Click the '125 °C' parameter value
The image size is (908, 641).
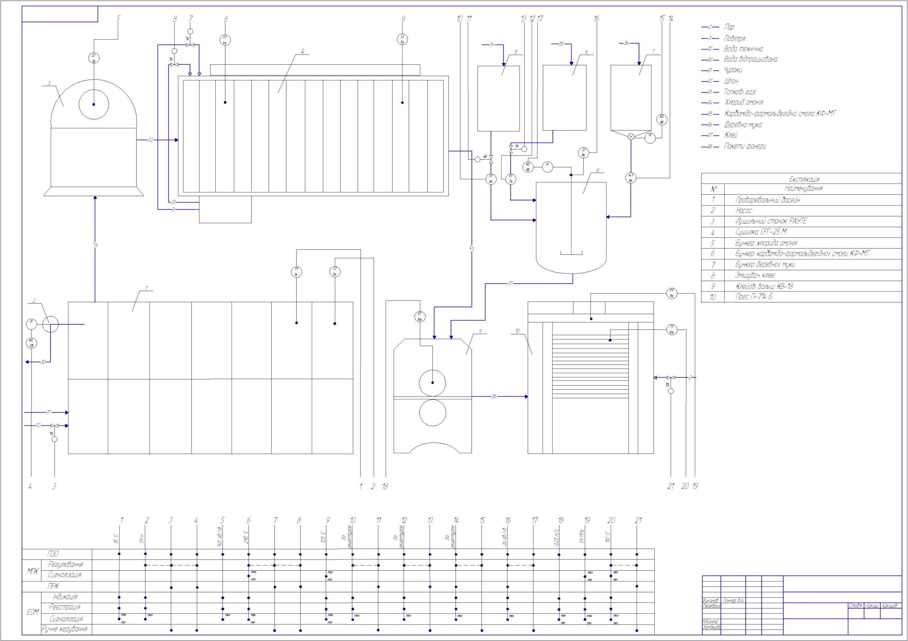tap(323, 537)
